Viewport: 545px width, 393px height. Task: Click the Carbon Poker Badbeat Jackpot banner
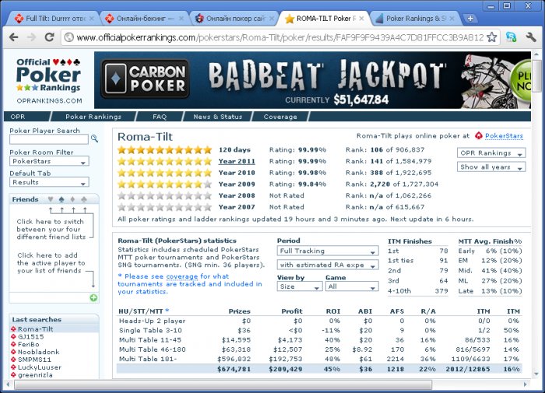[x=312, y=80]
